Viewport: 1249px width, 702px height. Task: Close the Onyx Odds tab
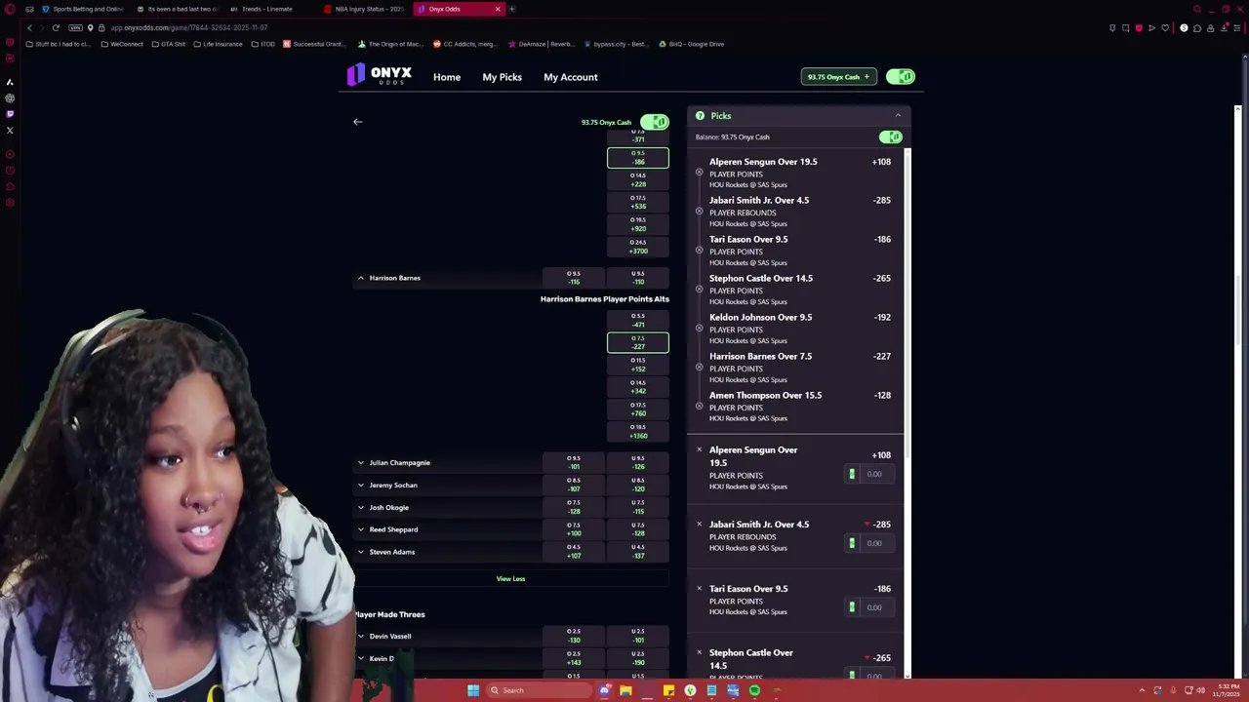point(498,9)
